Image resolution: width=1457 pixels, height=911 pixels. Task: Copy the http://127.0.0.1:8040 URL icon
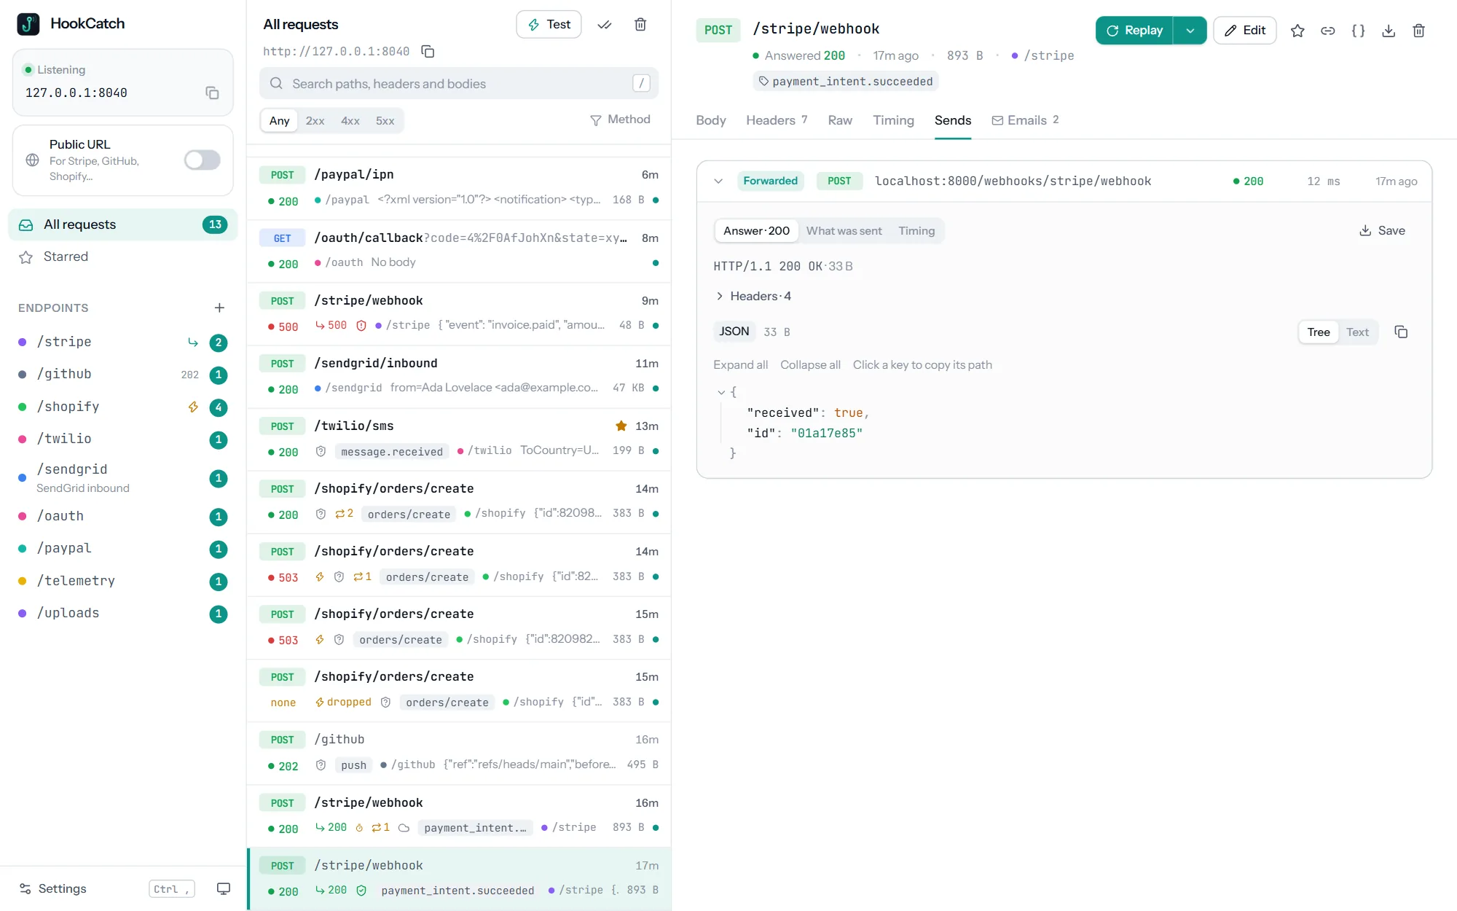[x=428, y=51]
